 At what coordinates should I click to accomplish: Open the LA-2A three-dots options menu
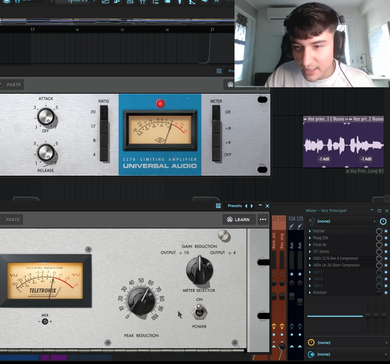point(263,220)
